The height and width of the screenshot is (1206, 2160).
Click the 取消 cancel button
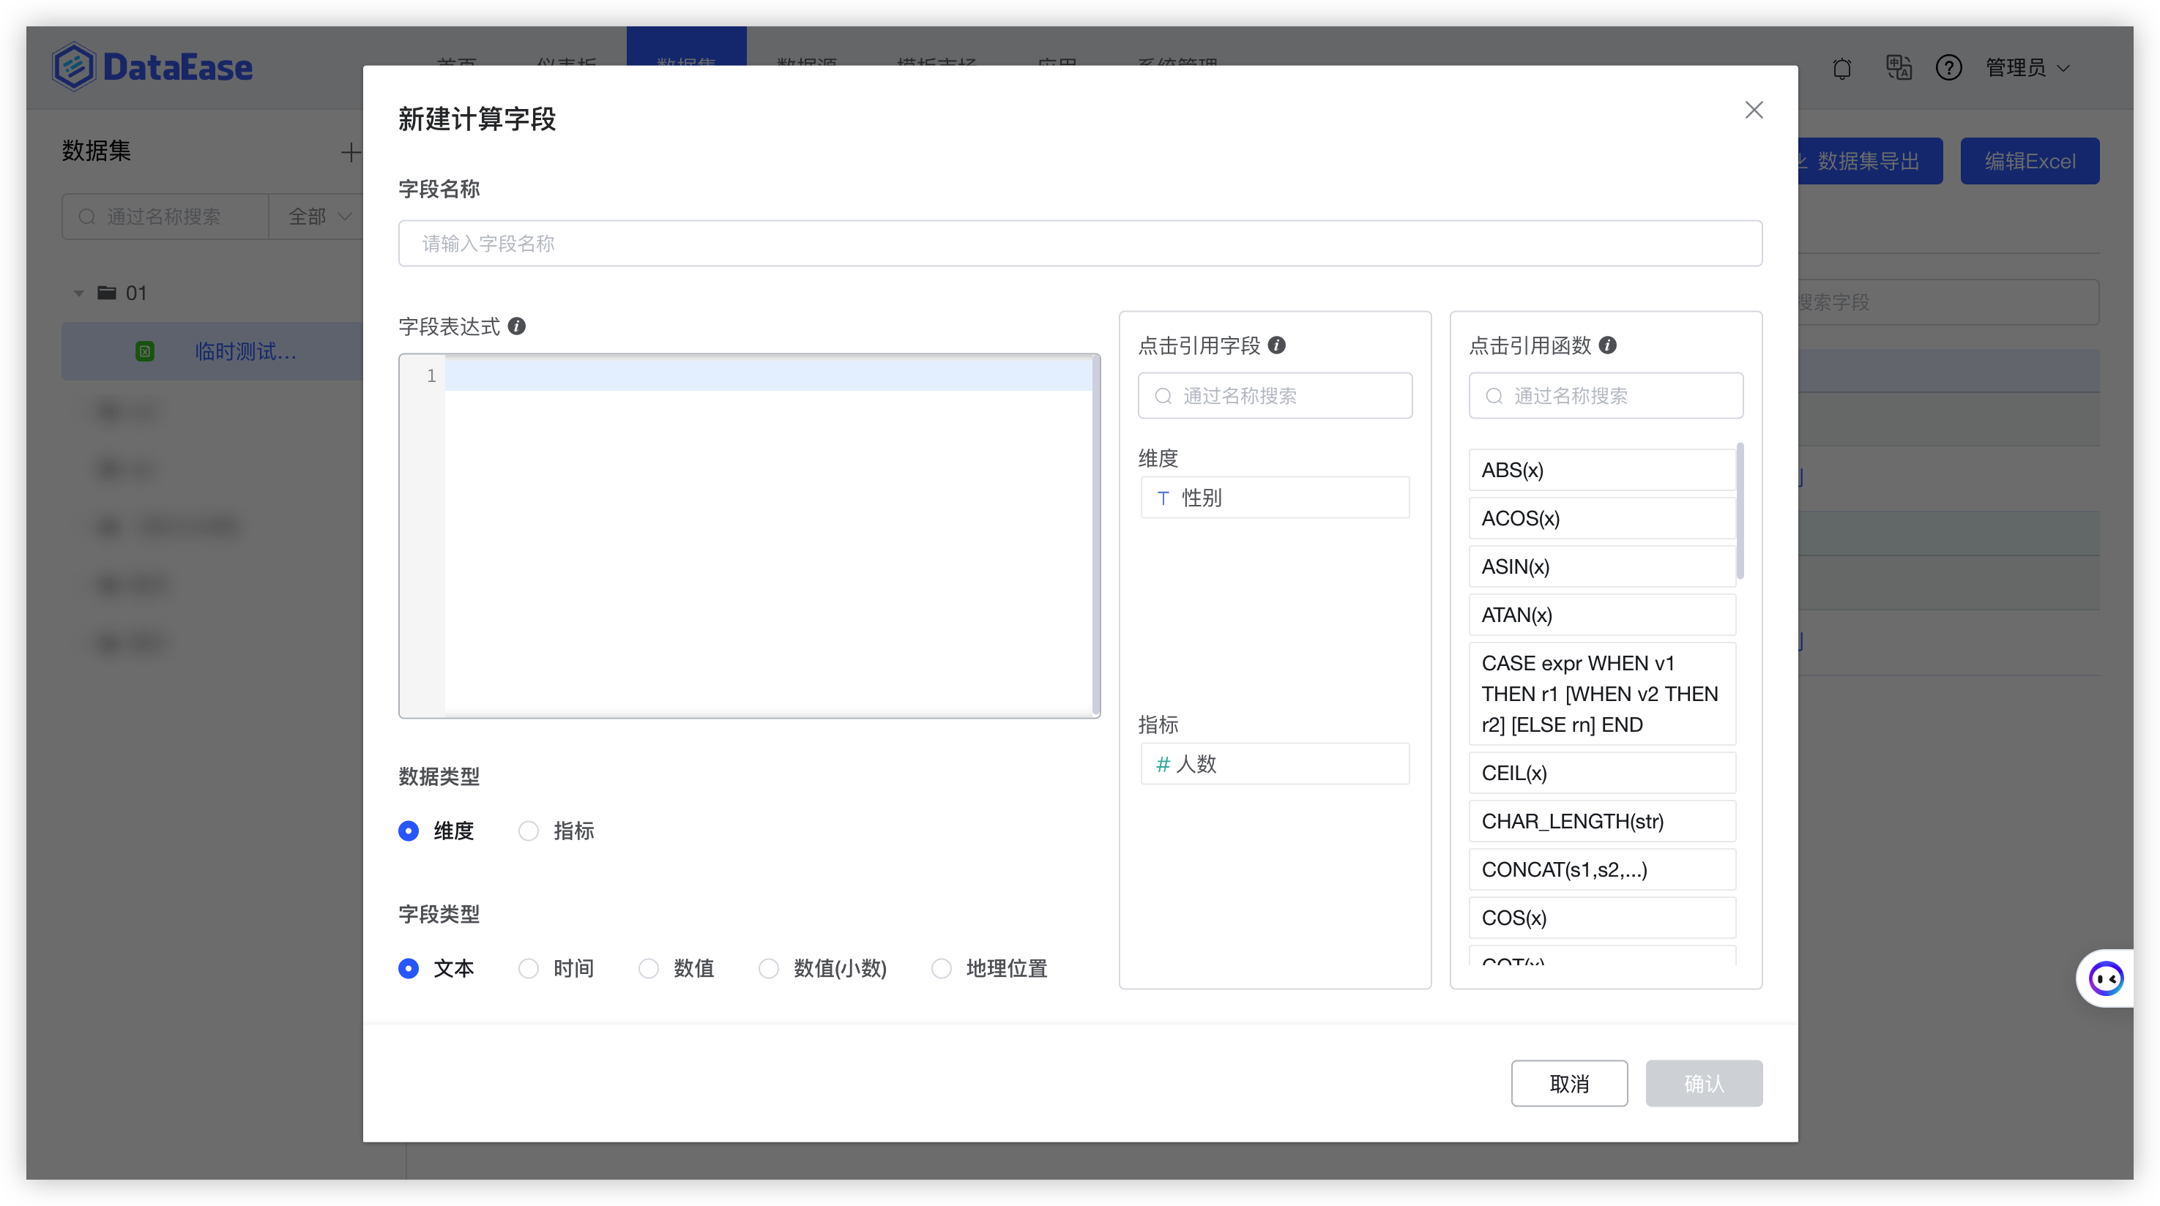(1569, 1083)
